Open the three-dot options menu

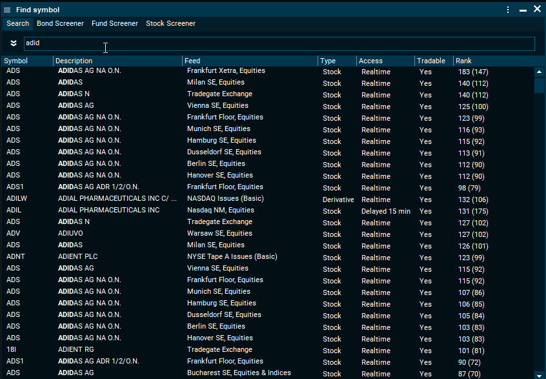tap(508, 10)
